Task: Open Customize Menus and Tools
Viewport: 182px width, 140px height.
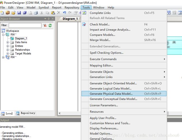Action: point(124,123)
